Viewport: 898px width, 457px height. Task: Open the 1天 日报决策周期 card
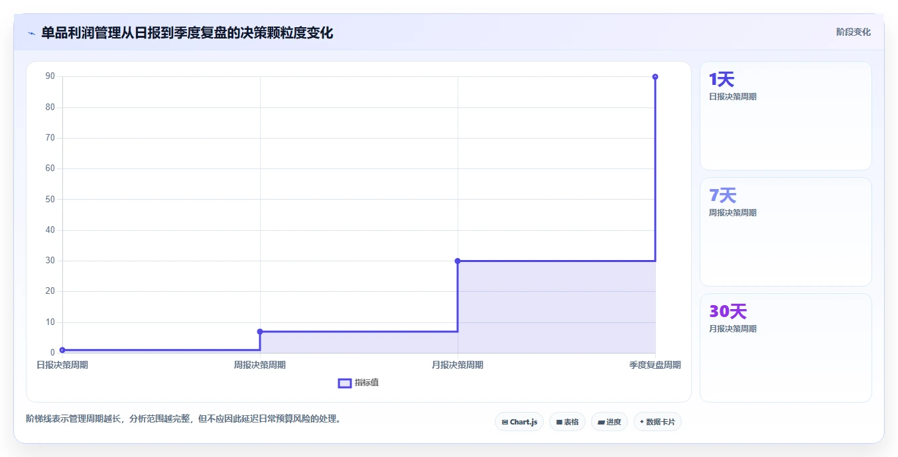tap(785, 116)
